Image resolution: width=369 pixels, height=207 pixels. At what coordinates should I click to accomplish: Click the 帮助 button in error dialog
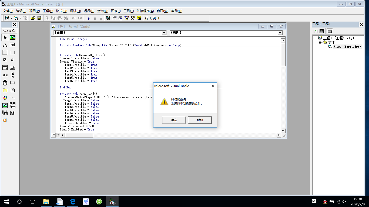(200, 120)
